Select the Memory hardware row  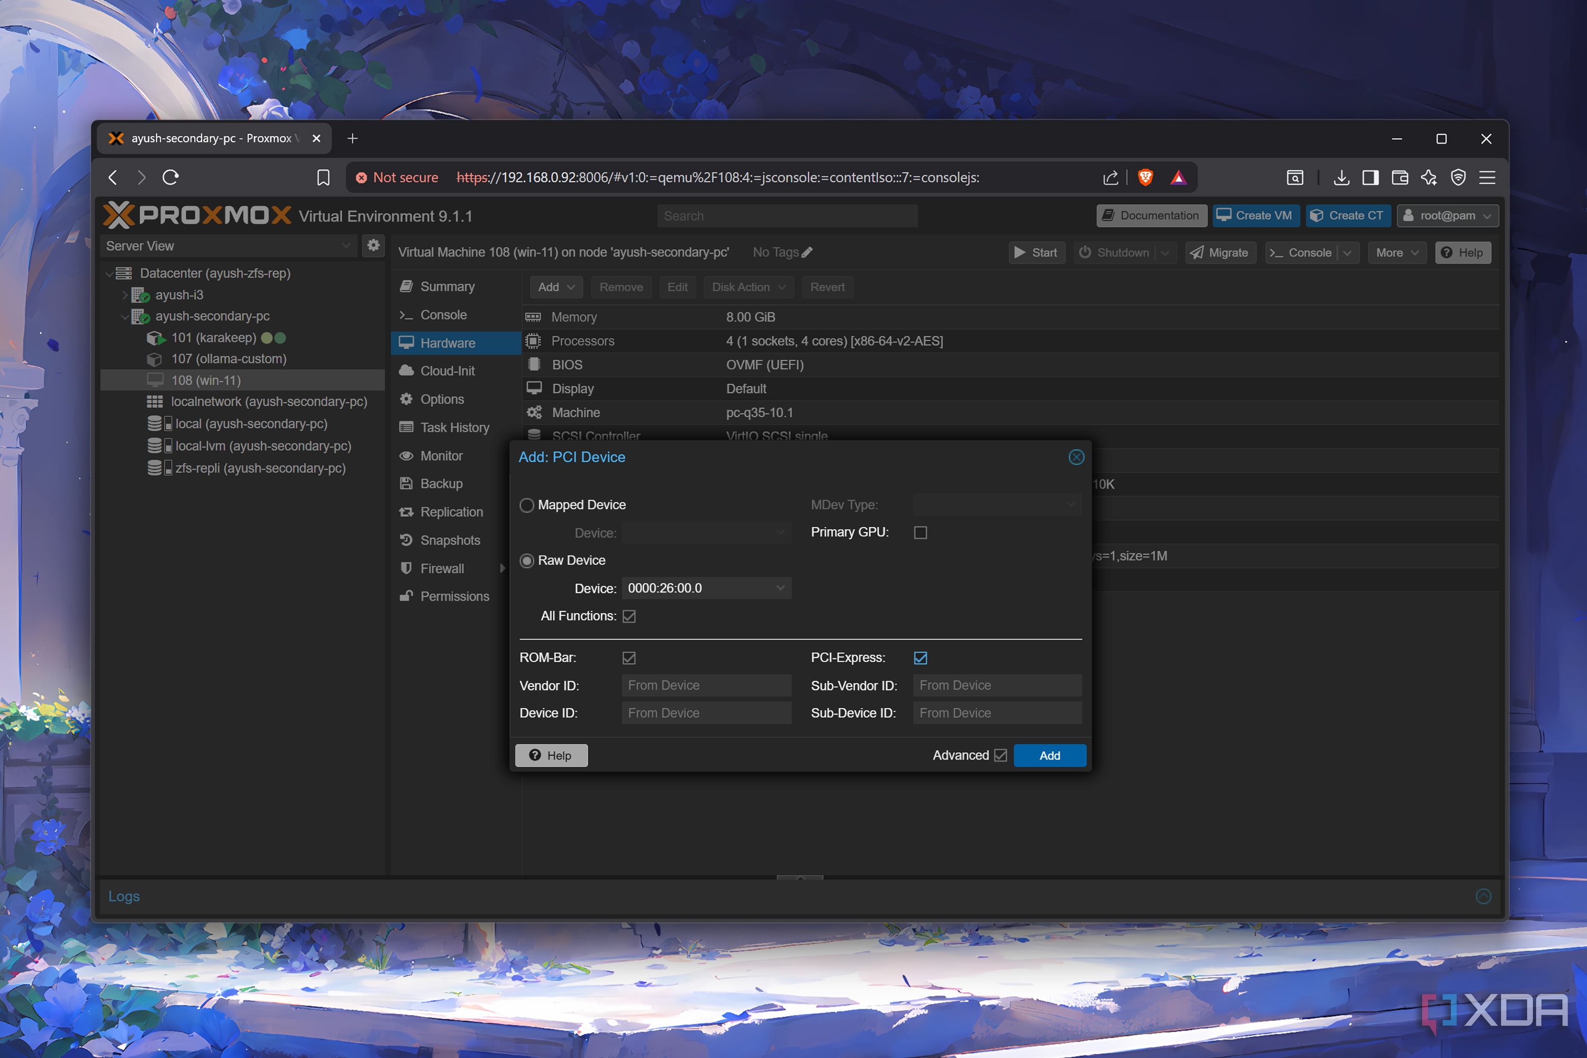click(x=1010, y=317)
